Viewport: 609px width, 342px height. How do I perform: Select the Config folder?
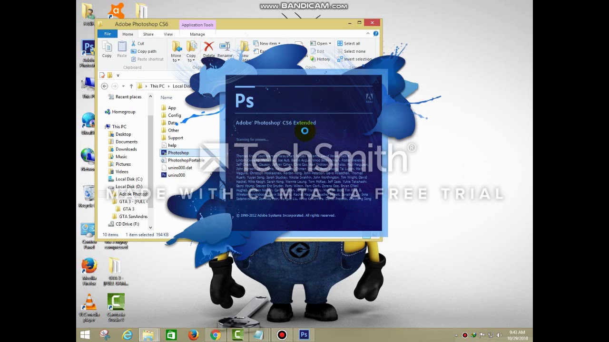171,115
